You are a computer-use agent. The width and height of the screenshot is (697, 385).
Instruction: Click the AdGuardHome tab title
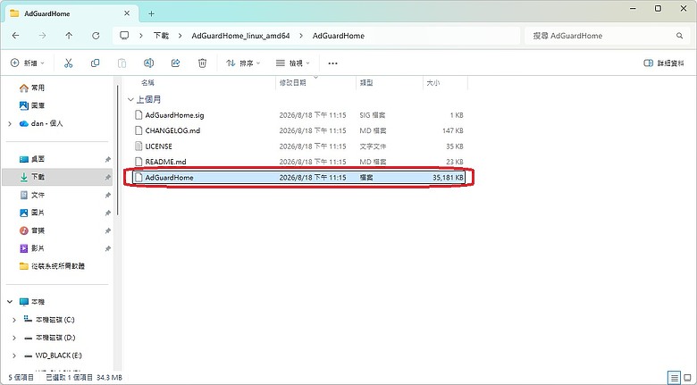click(47, 13)
